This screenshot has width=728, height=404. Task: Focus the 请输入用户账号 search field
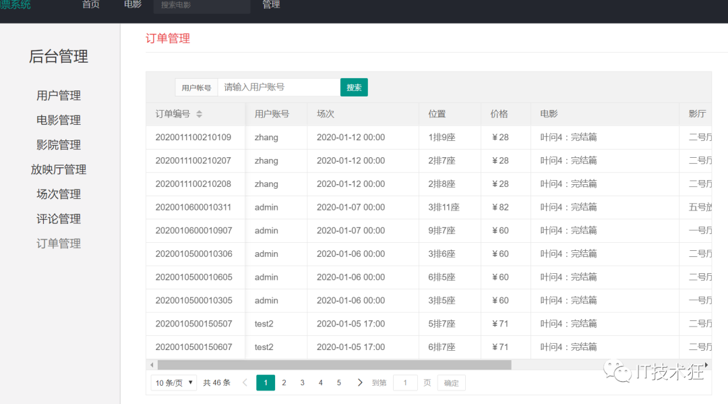[278, 87]
